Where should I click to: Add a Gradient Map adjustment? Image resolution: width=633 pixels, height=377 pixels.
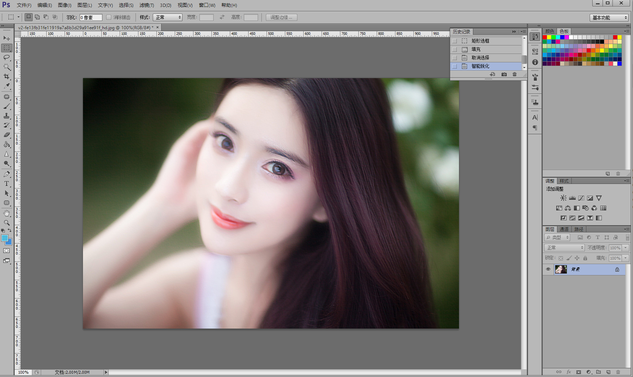(x=598, y=218)
